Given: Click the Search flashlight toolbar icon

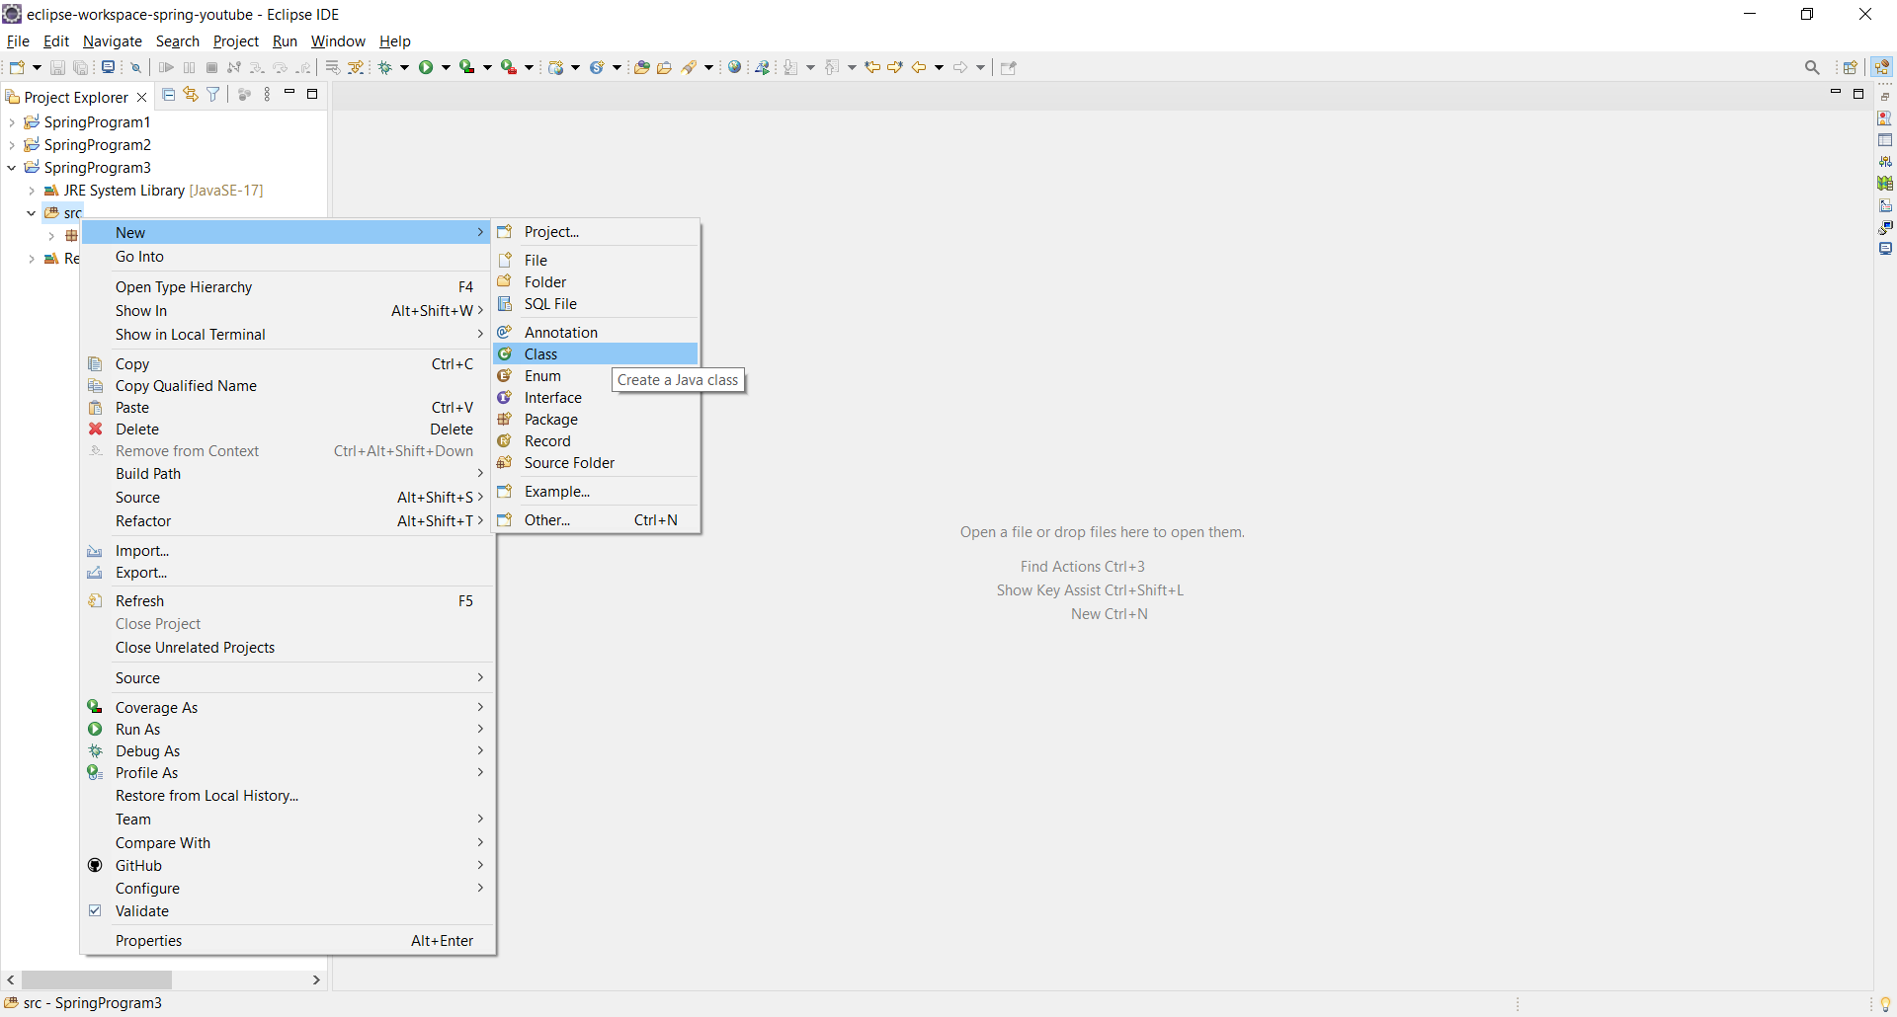Looking at the screenshot, I should click(689, 67).
